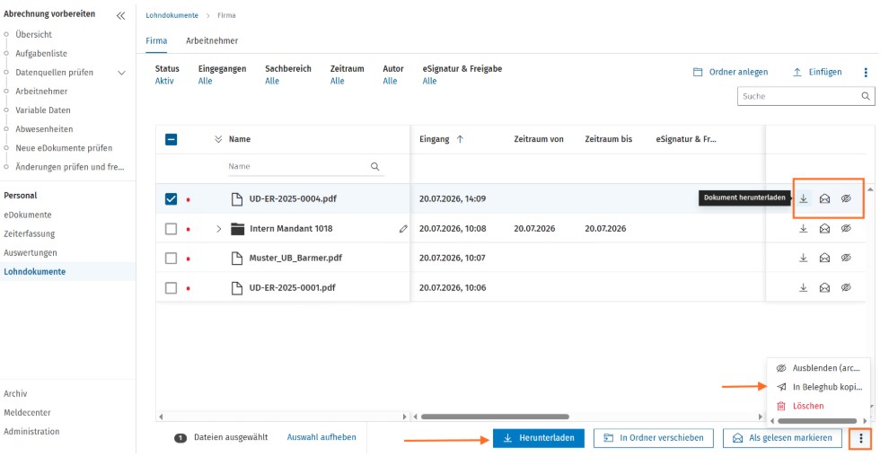Open the three-dot menu beside Einfügen
Screen dimensions: 889x465
[865, 73]
